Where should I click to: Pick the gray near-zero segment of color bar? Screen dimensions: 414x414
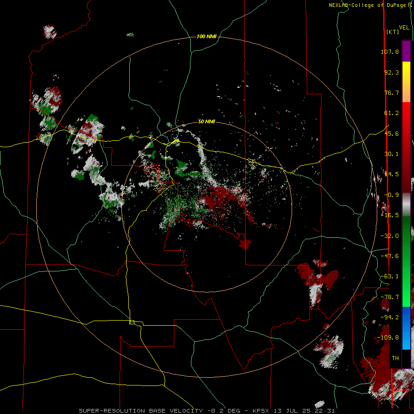pos(406,204)
